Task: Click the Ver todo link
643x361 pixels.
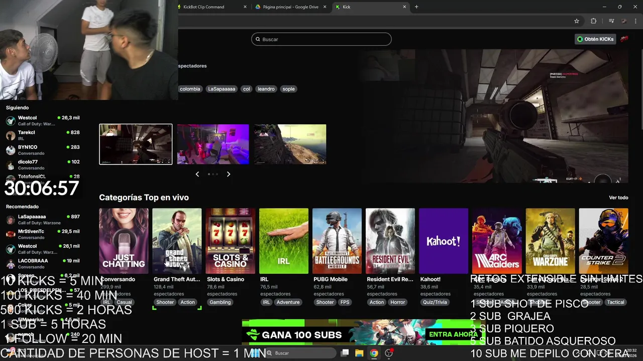Action: (x=618, y=198)
